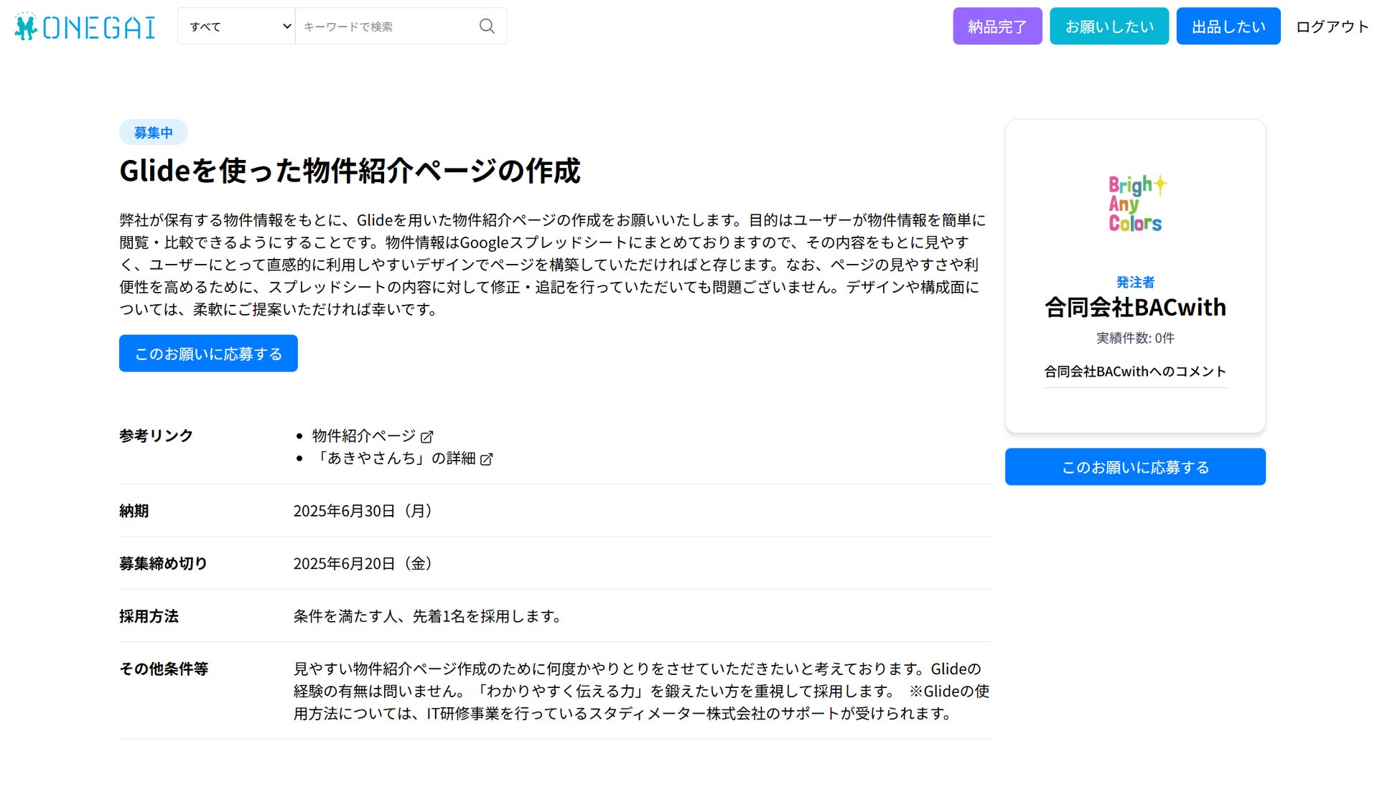Open 合同会社BACwithへのコメント link
This screenshot has width=1400, height=807.
(x=1134, y=372)
